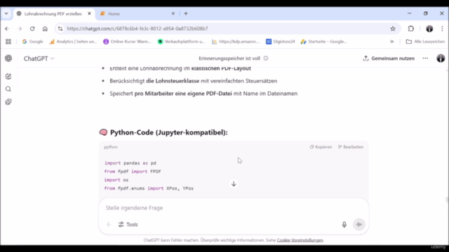449x252 pixels.
Task: Open Digistore24 bookmark
Action: (281, 41)
